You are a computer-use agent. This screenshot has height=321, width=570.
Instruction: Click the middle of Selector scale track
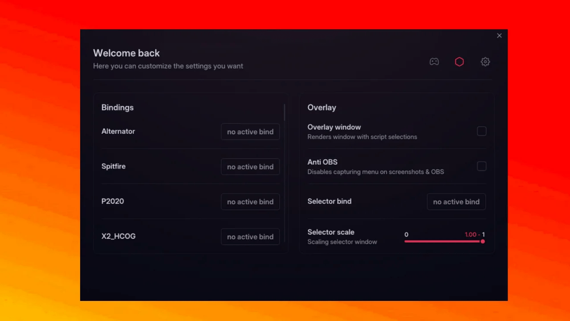[x=444, y=242]
